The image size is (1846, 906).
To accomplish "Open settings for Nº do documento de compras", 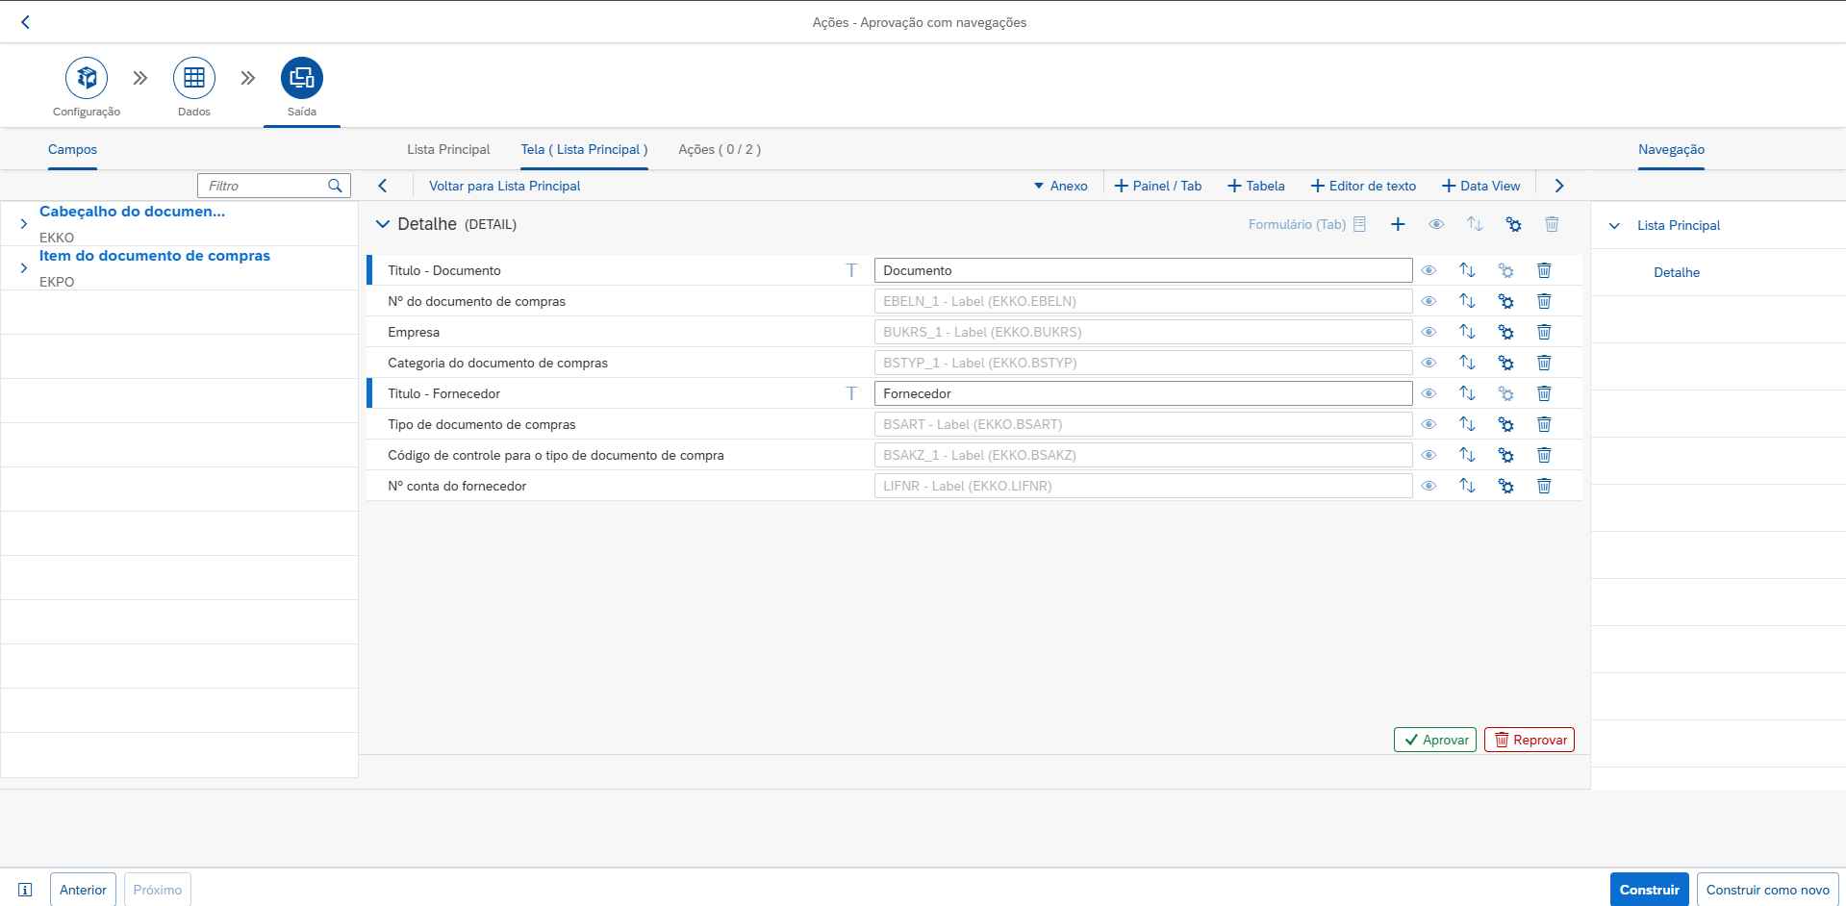I will [x=1505, y=301].
